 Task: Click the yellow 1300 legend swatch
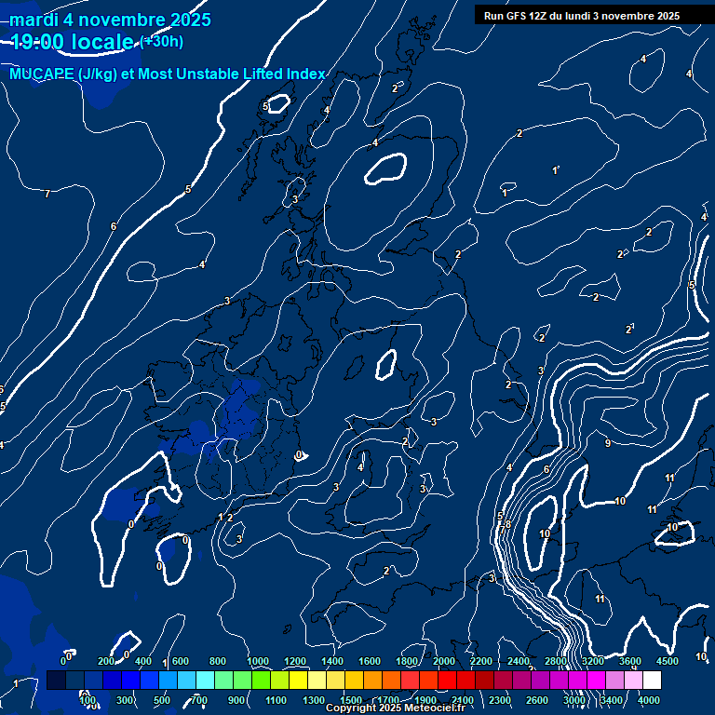coord(317,681)
